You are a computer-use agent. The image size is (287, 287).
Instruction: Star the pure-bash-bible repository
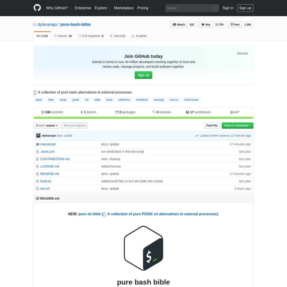coord(206,24)
